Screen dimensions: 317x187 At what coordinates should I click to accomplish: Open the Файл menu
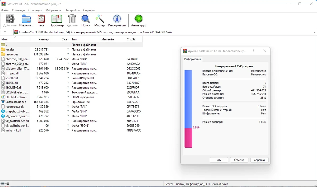tap(5, 10)
